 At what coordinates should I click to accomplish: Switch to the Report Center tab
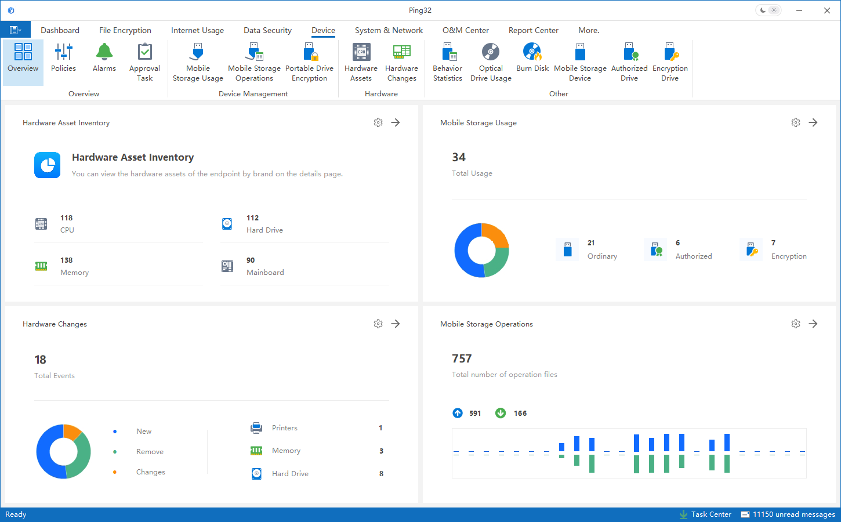click(533, 30)
